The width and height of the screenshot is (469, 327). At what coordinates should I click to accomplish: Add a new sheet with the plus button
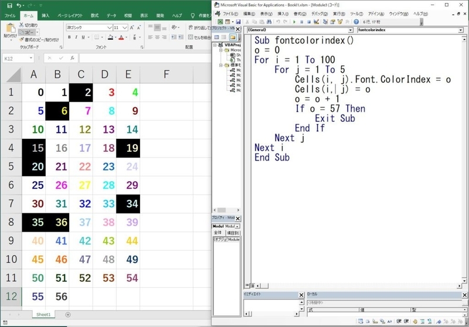click(68, 315)
